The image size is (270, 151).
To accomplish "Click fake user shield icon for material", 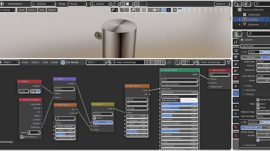I will tap(153, 62).
